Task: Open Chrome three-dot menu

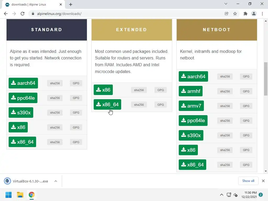Action: 262,14
